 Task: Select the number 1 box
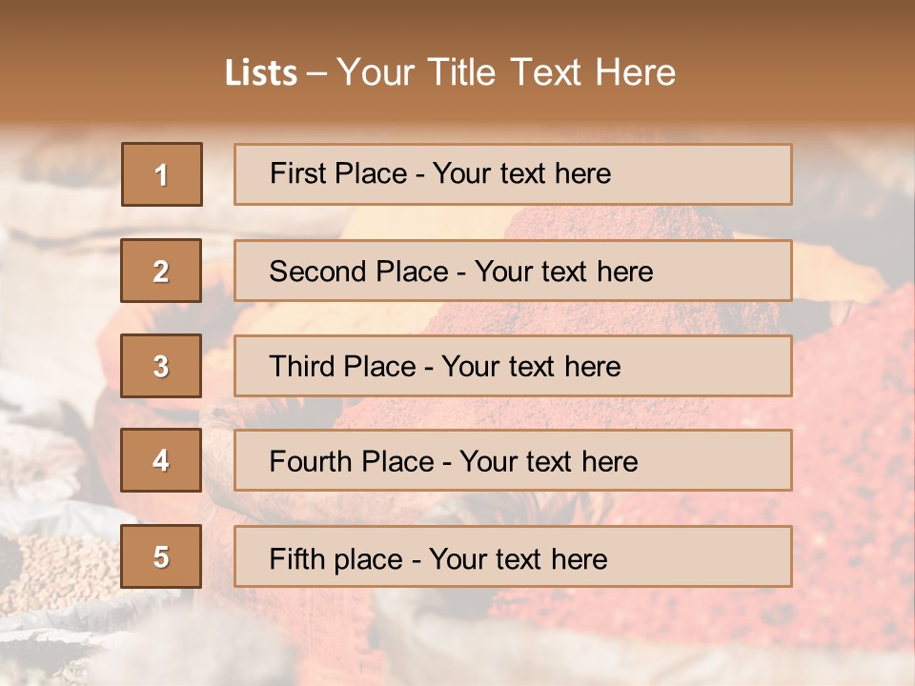pos(161,174)
